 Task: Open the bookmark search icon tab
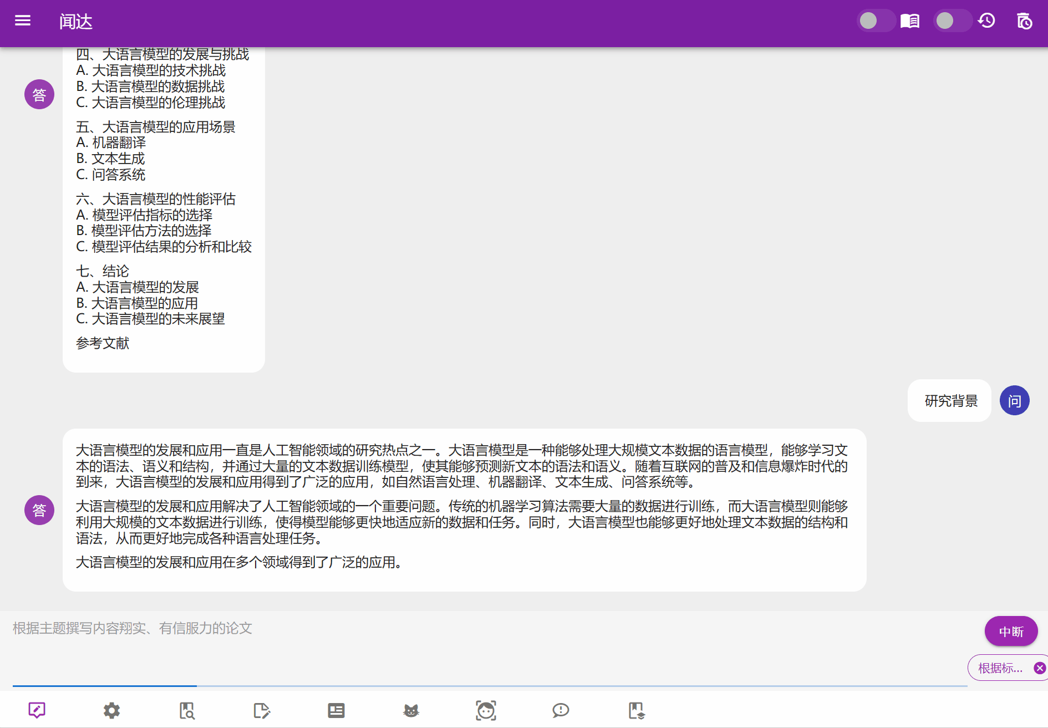(x=187, y=710)
